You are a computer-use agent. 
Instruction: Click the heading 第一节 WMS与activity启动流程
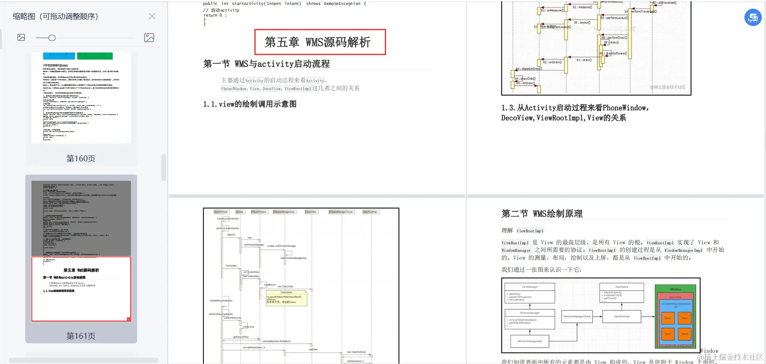click(266, 64)
